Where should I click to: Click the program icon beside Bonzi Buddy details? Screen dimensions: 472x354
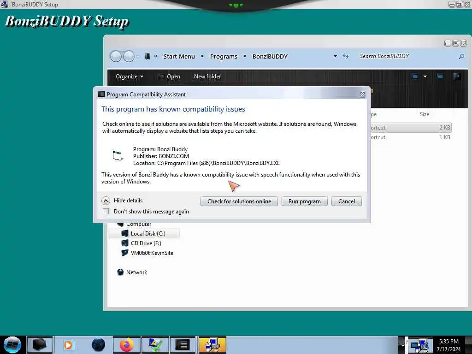(118, 156)
